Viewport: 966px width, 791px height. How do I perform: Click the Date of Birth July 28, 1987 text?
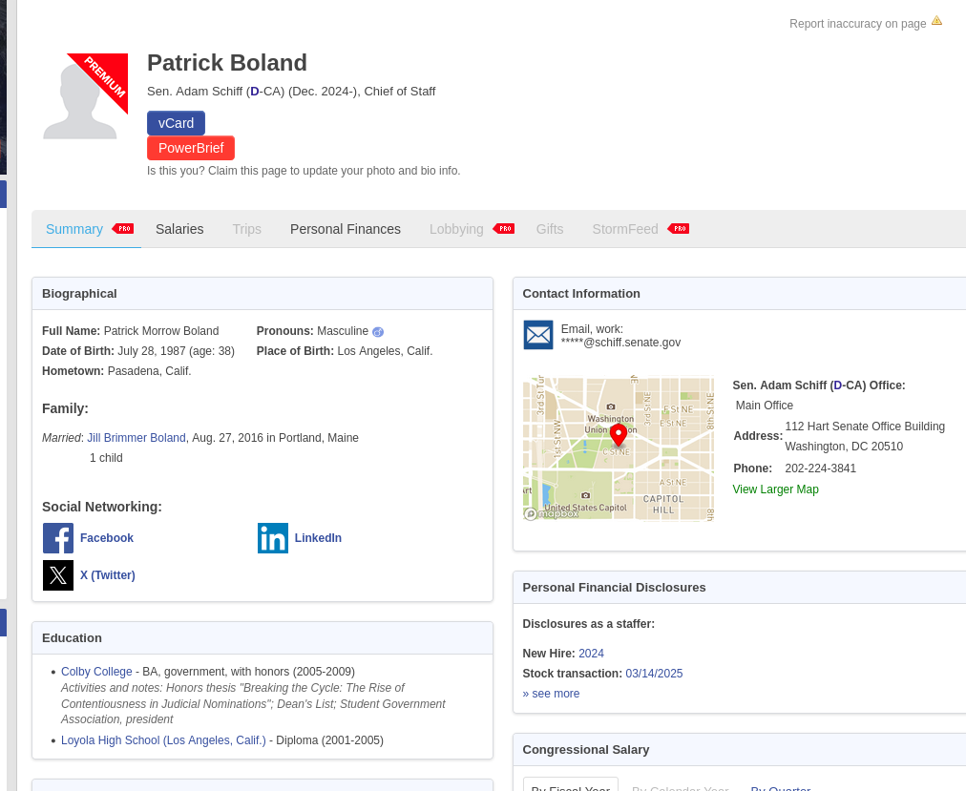[x=138, y=351]
